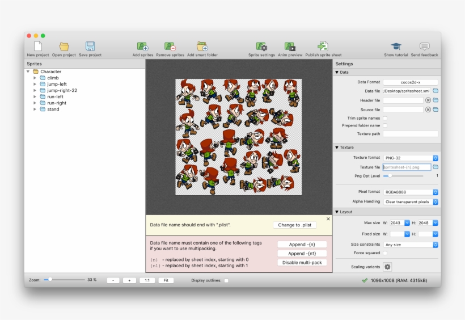Expand the run-left folder
This screenshot has height=320, width=465.
(x=35, y=96)
